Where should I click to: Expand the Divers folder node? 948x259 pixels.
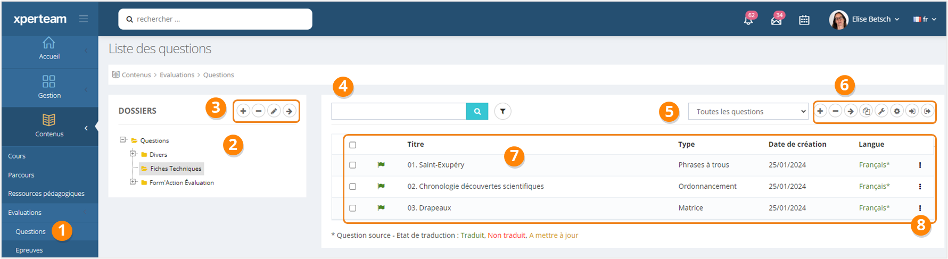click(133, 154)
